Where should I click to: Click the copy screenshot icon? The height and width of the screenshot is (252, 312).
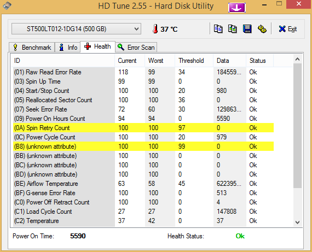coord(232,29)
